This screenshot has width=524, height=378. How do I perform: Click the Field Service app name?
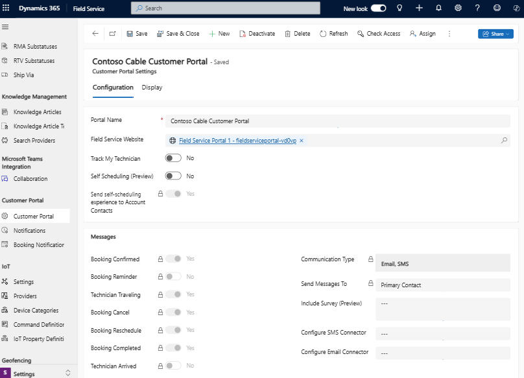pyautogui.click(x=89, y=8)
